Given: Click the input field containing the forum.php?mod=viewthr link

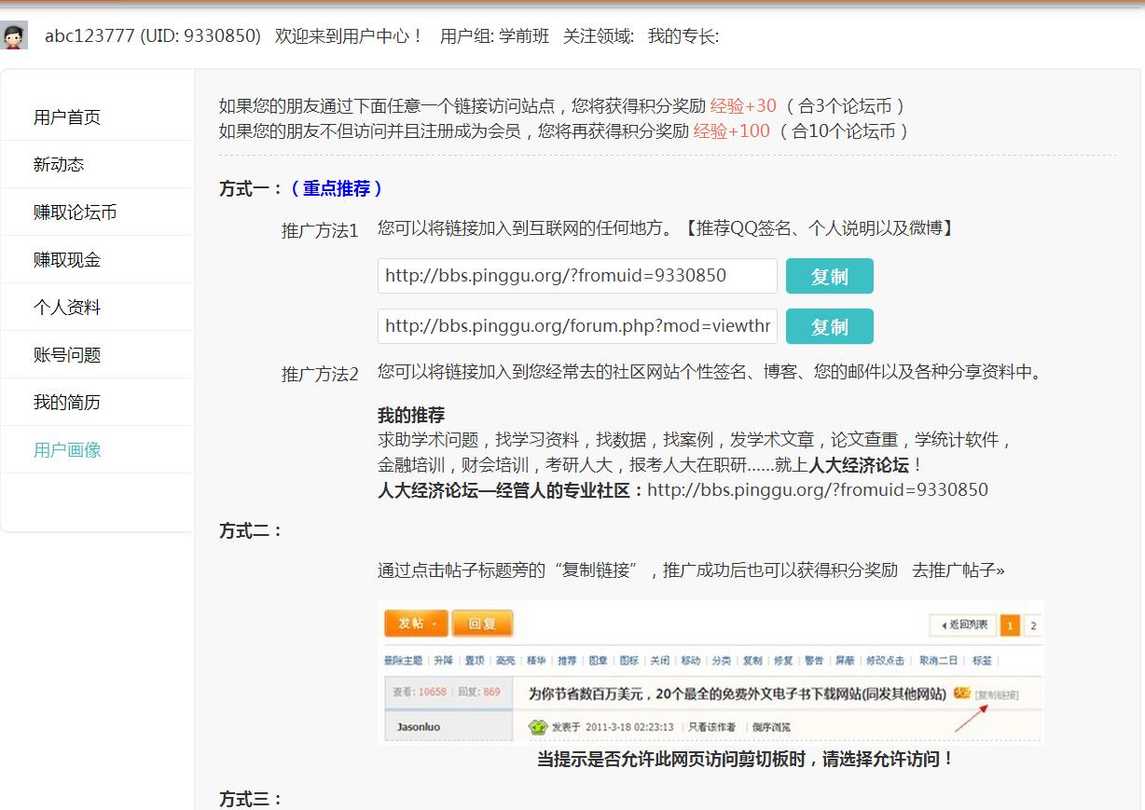Looking at the screenshot, I should [x=577, y=326].
